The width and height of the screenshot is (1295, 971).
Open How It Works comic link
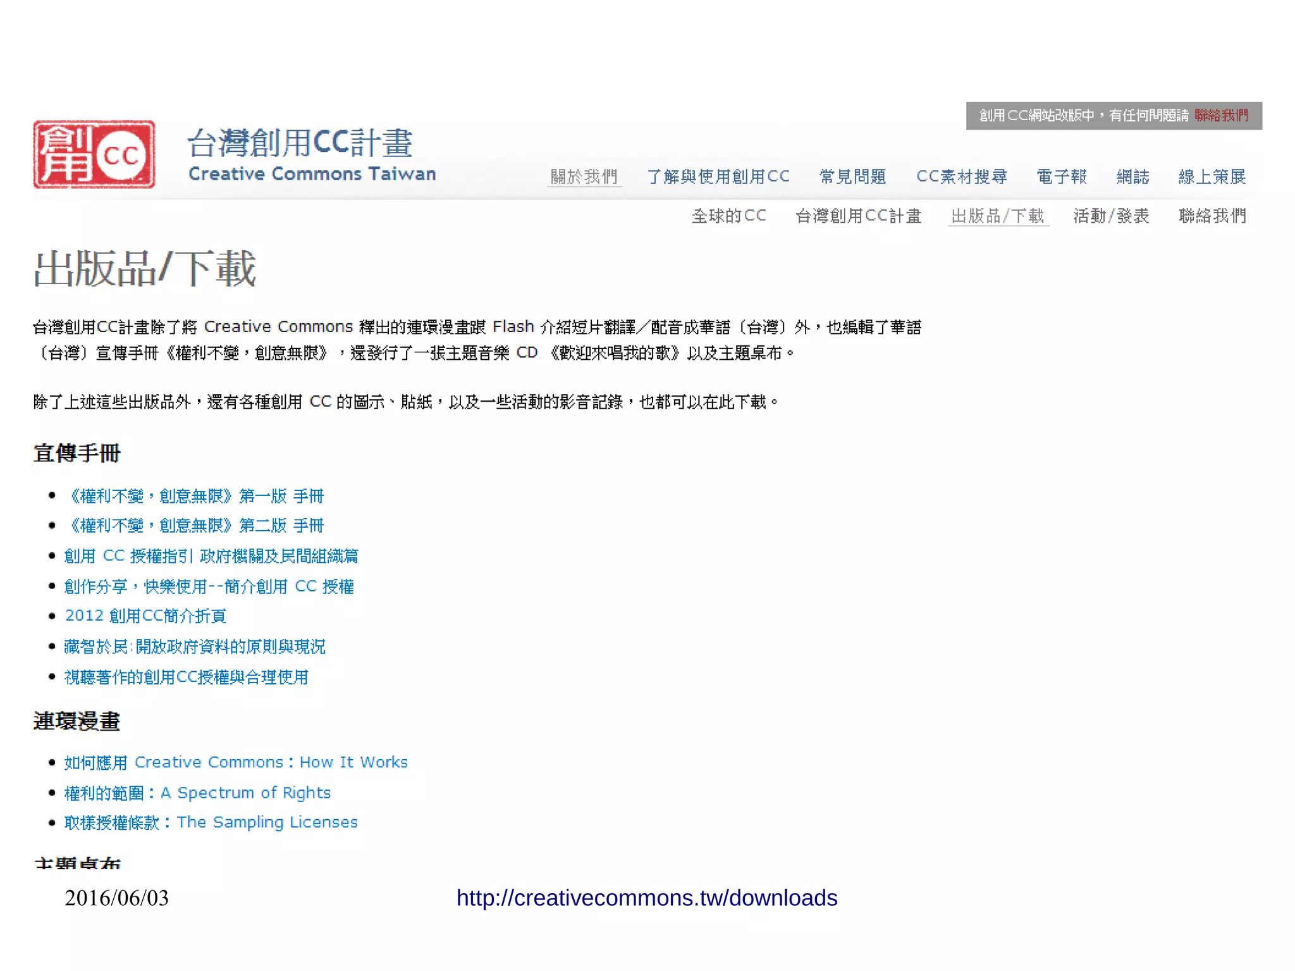coord(236,762)
